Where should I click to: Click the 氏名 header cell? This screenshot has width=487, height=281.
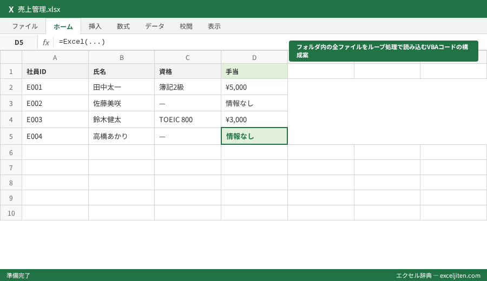(x=121, y=71)
